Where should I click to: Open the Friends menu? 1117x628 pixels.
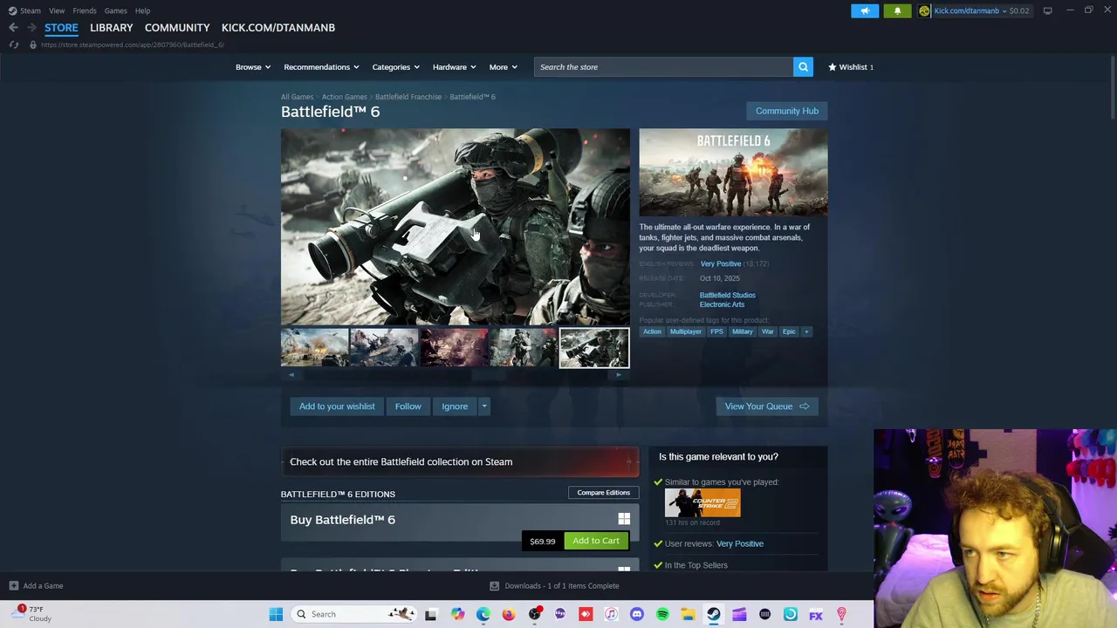point(85,10)
